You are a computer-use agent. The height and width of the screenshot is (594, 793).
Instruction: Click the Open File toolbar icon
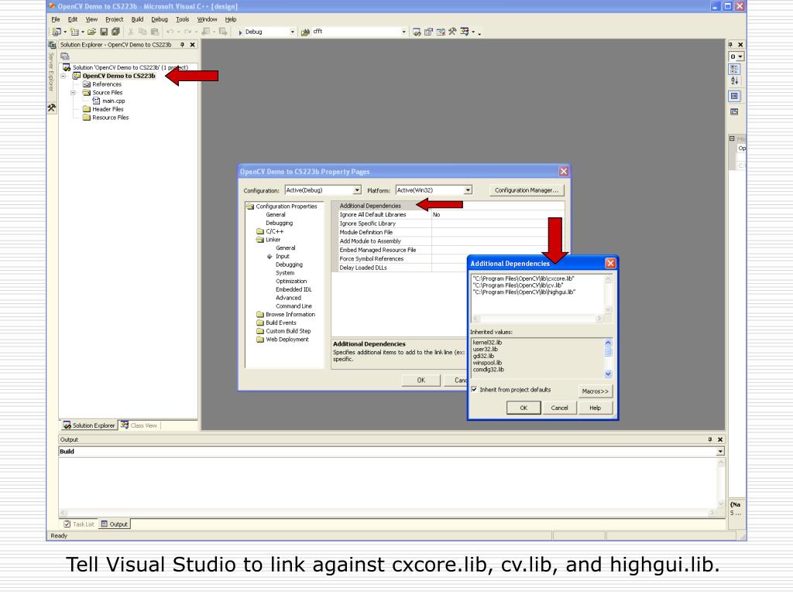coord(91,32)
